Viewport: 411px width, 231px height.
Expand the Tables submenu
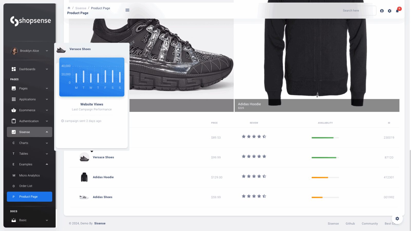47,154
